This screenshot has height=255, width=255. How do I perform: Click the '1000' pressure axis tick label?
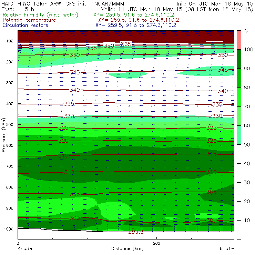[9, 229]
